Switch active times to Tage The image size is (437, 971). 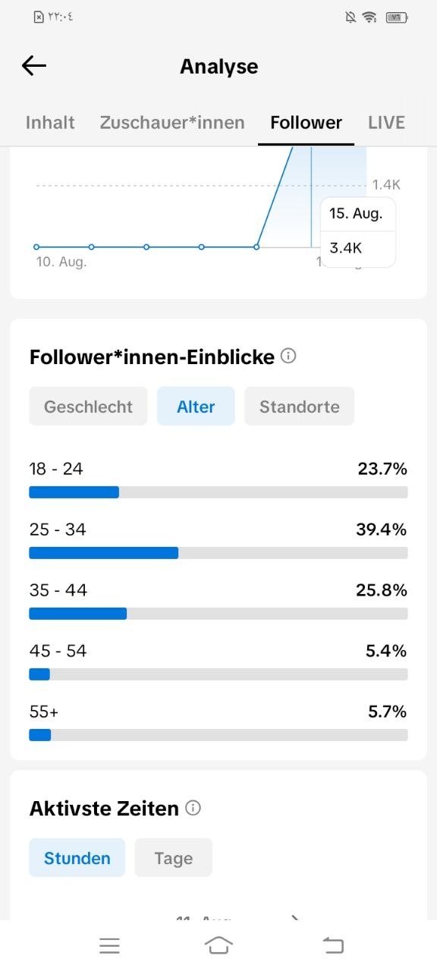click(173, 858)
